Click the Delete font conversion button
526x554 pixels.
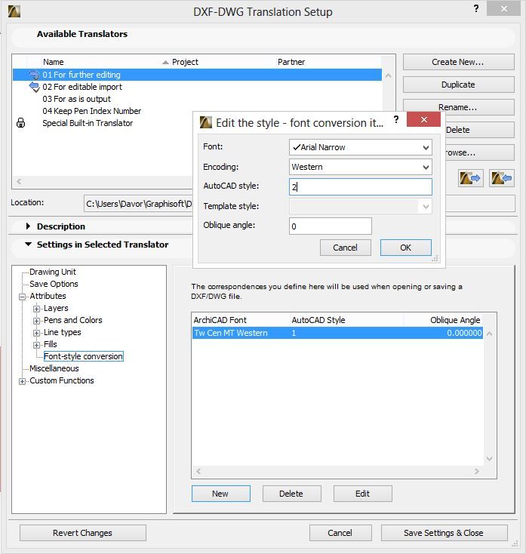[x=291, y=494]
